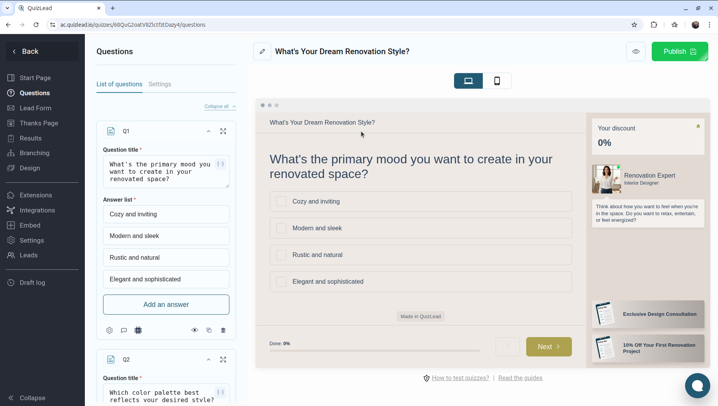Click the green Publish button
Screen dimensions: 718x406
[x=680, y=51]
